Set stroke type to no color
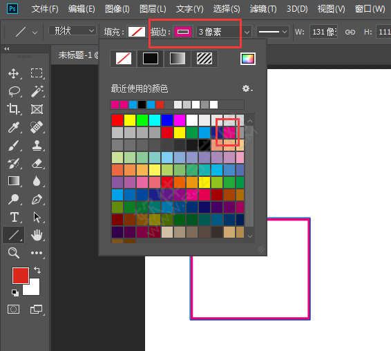 (124, 59)
